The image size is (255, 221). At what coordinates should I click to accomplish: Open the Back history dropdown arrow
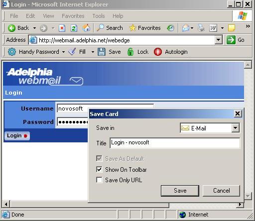click(x=34, y=28)
